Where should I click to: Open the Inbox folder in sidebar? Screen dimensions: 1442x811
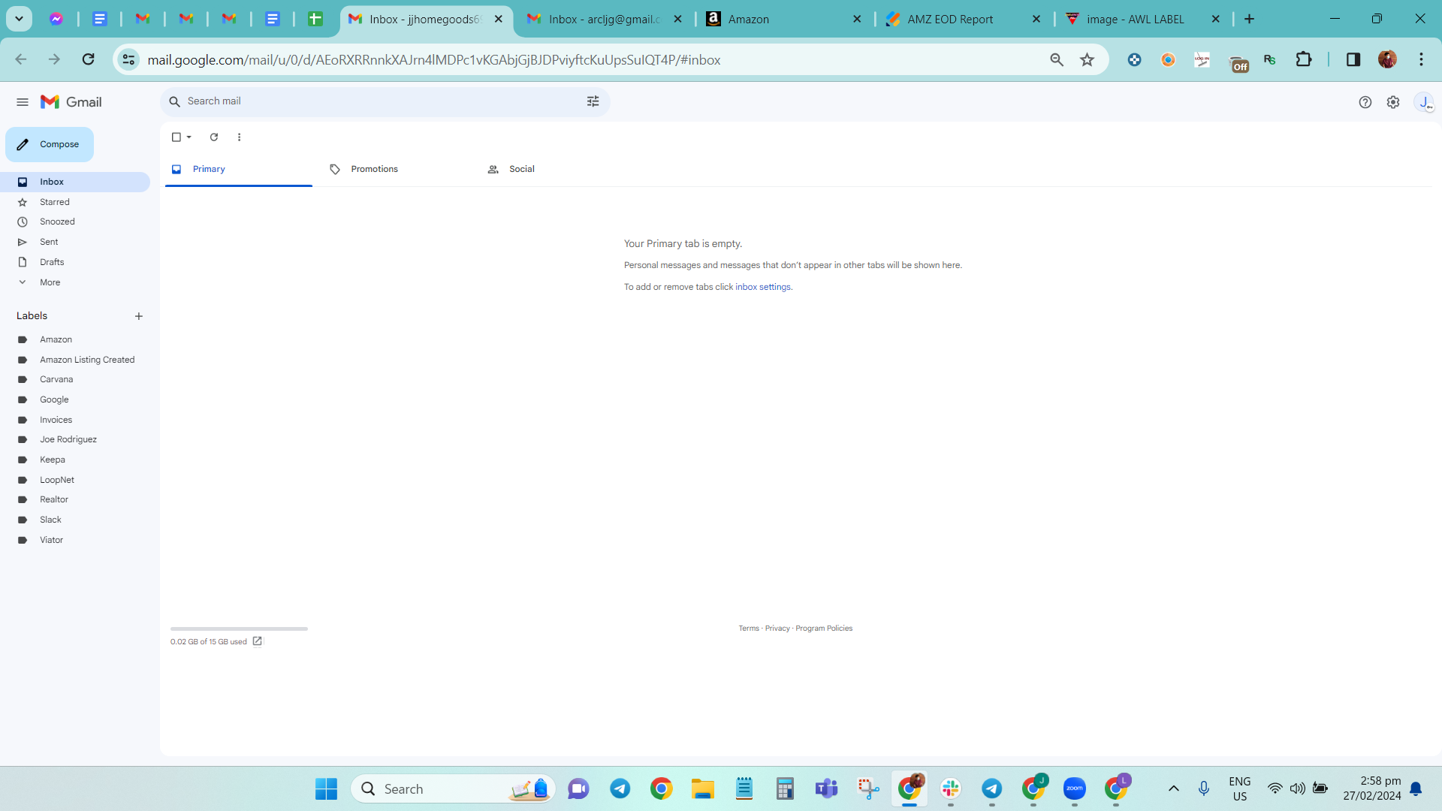[x=75, y=182]
